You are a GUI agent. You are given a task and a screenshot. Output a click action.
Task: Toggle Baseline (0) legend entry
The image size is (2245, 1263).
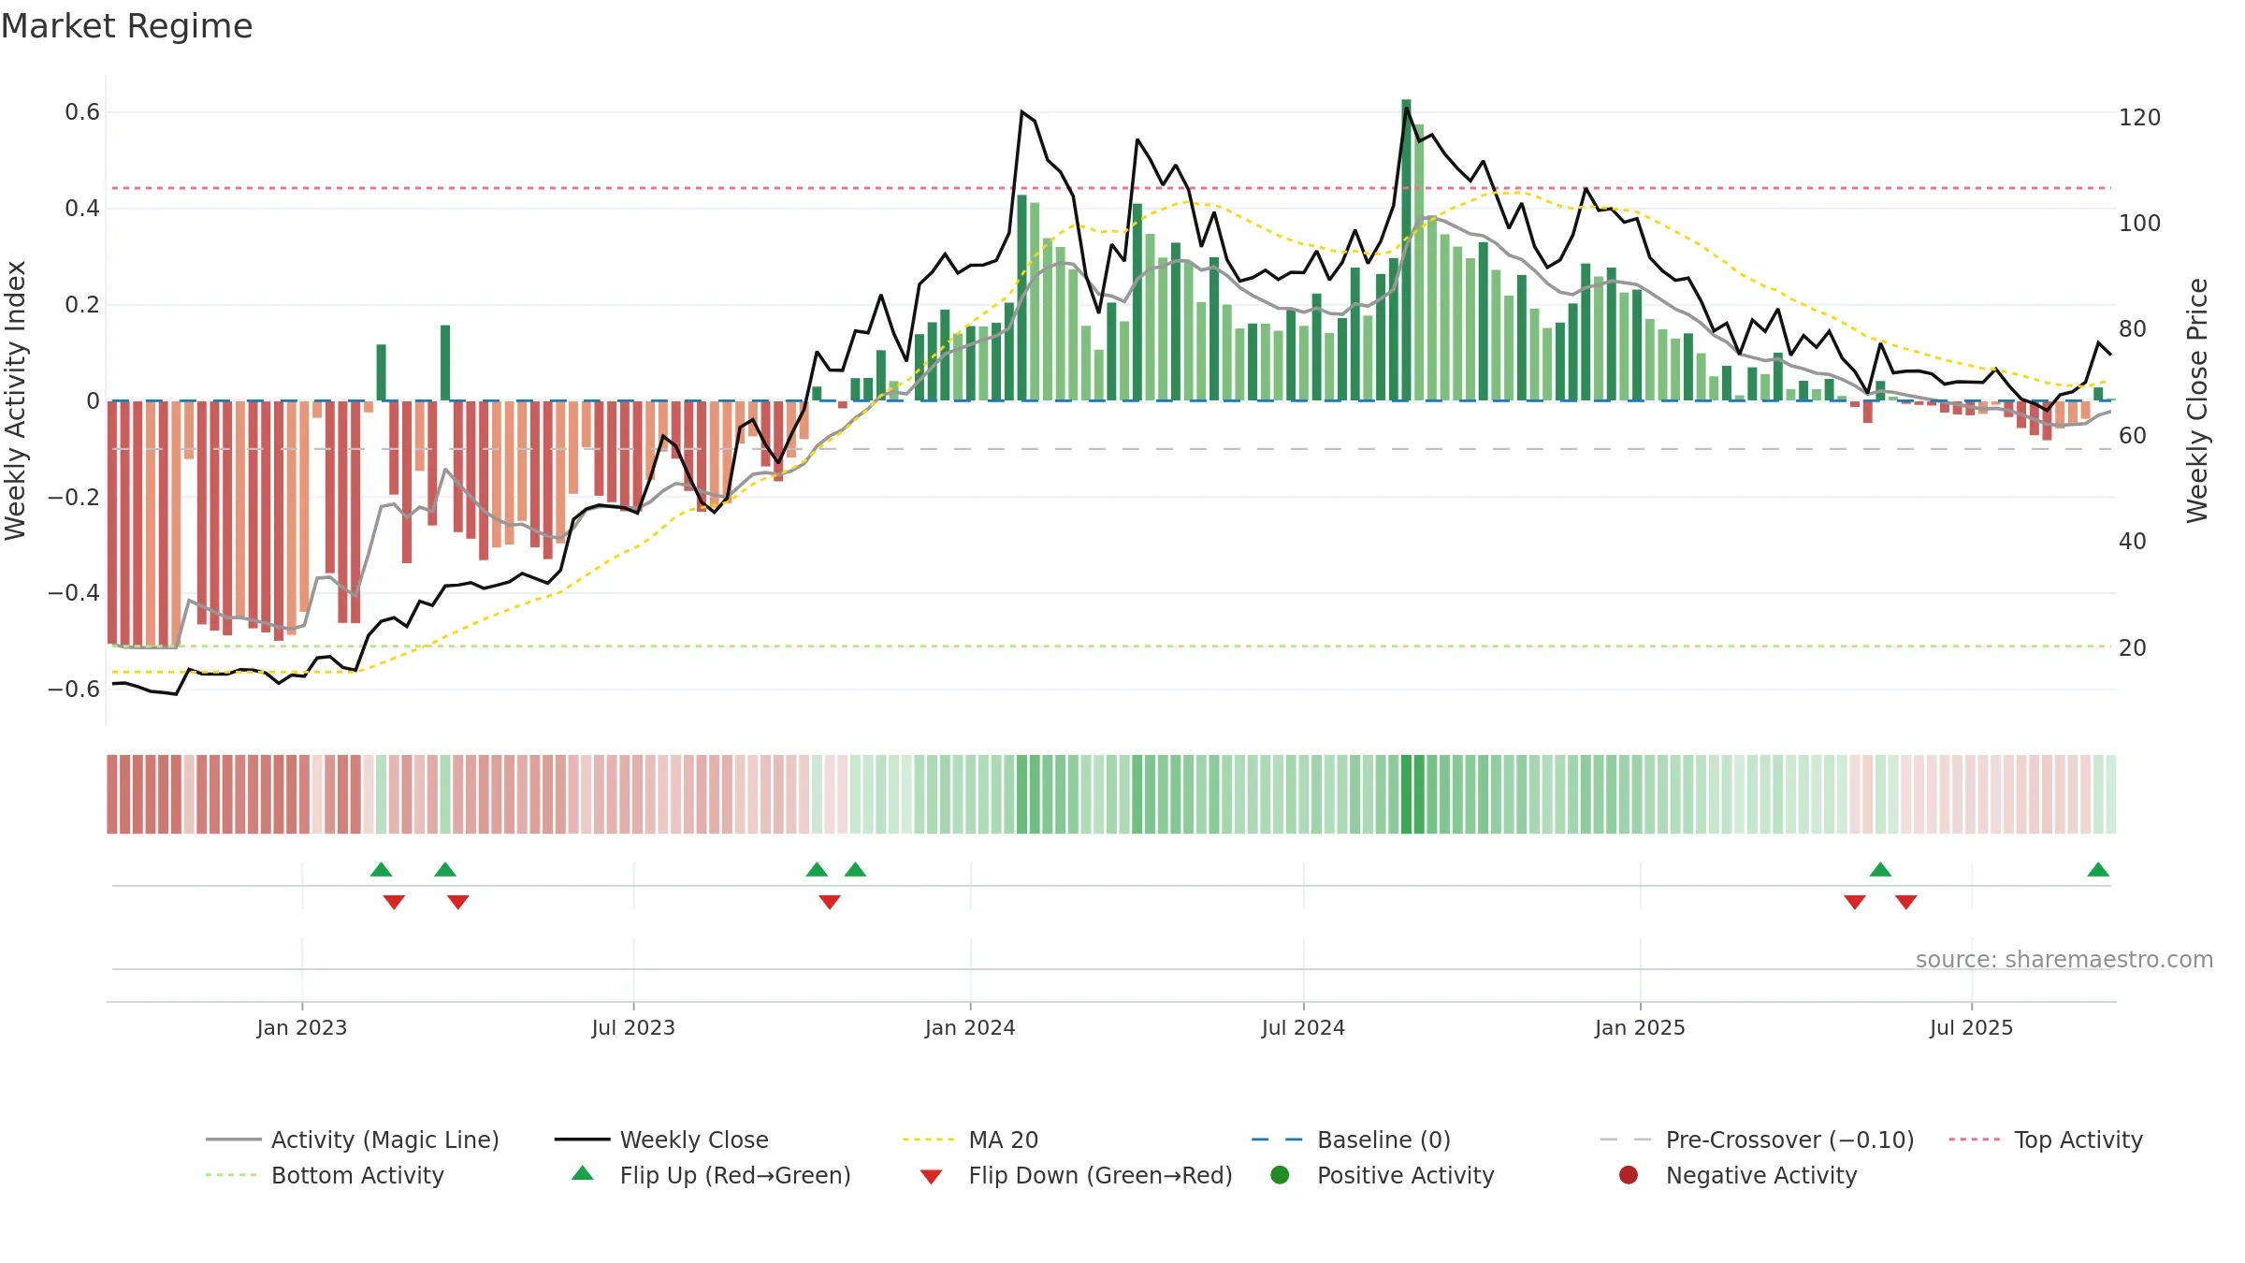1351,1140
